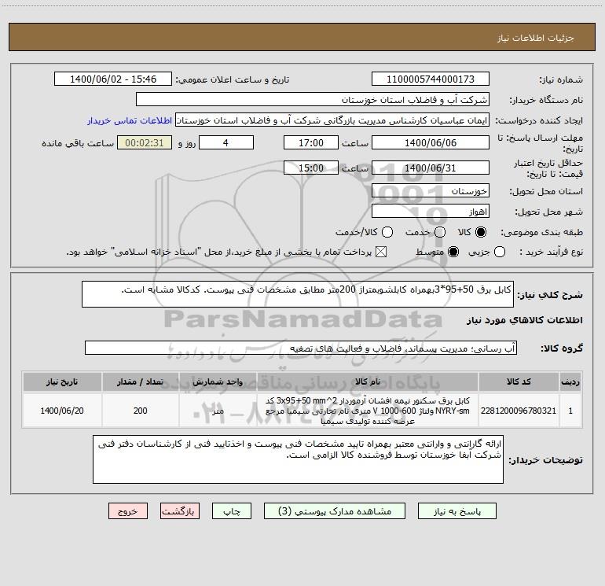Click the نام دستگاه خریدار field
The width and height of the screenshot is (605, 586).
tap(313, 99)
